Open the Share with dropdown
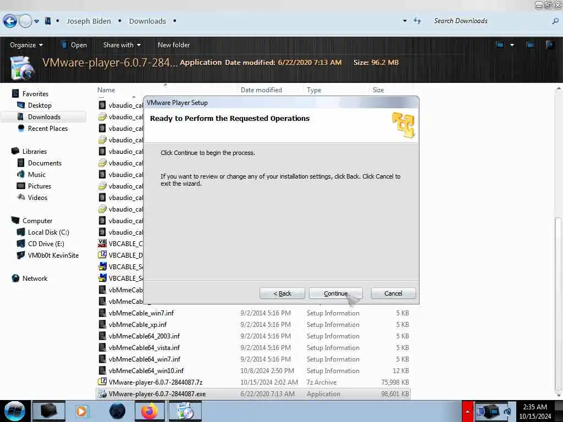This screenshot has height=422, width=563. point(122,45)
